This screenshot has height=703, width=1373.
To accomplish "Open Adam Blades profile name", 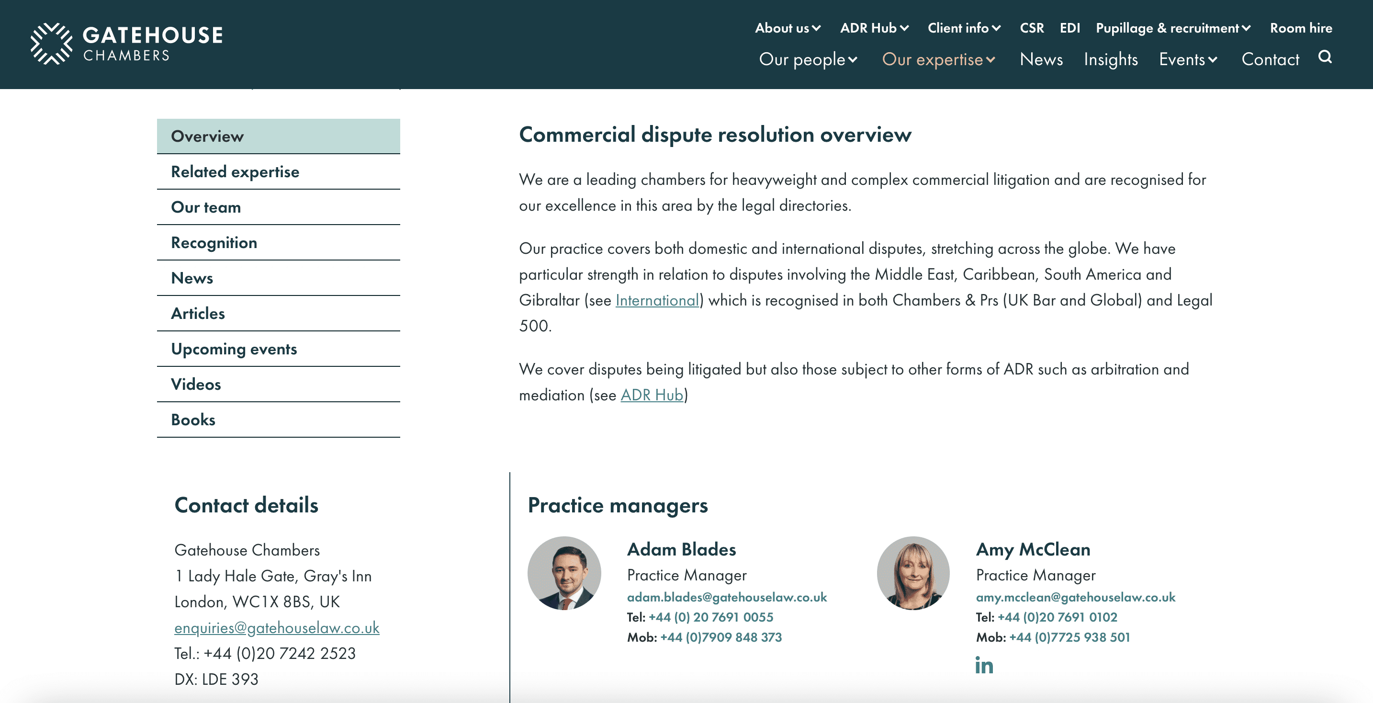I will coord(681,549).
